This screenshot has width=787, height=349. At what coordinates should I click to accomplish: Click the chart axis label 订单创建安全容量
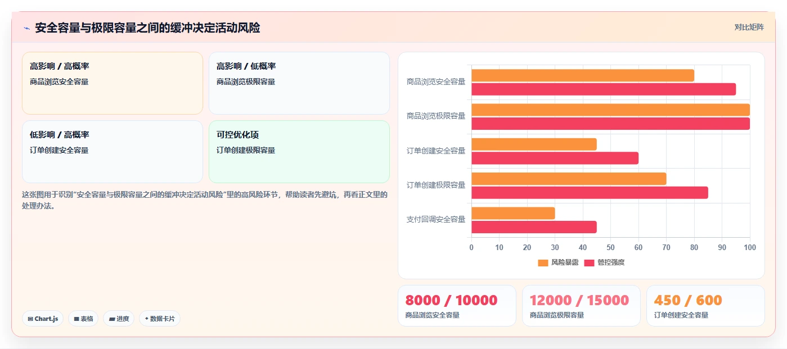pyautogui.click(x=436, y=151)
